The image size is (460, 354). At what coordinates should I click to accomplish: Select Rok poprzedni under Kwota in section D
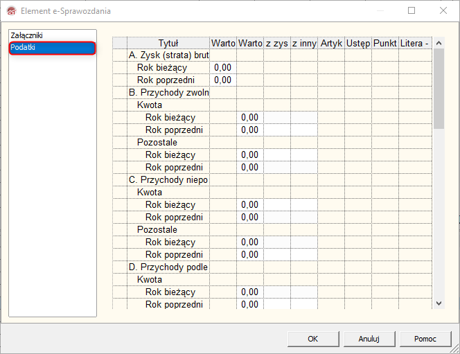[168, 304]
